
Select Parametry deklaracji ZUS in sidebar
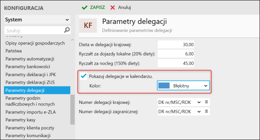pos(30,83)
